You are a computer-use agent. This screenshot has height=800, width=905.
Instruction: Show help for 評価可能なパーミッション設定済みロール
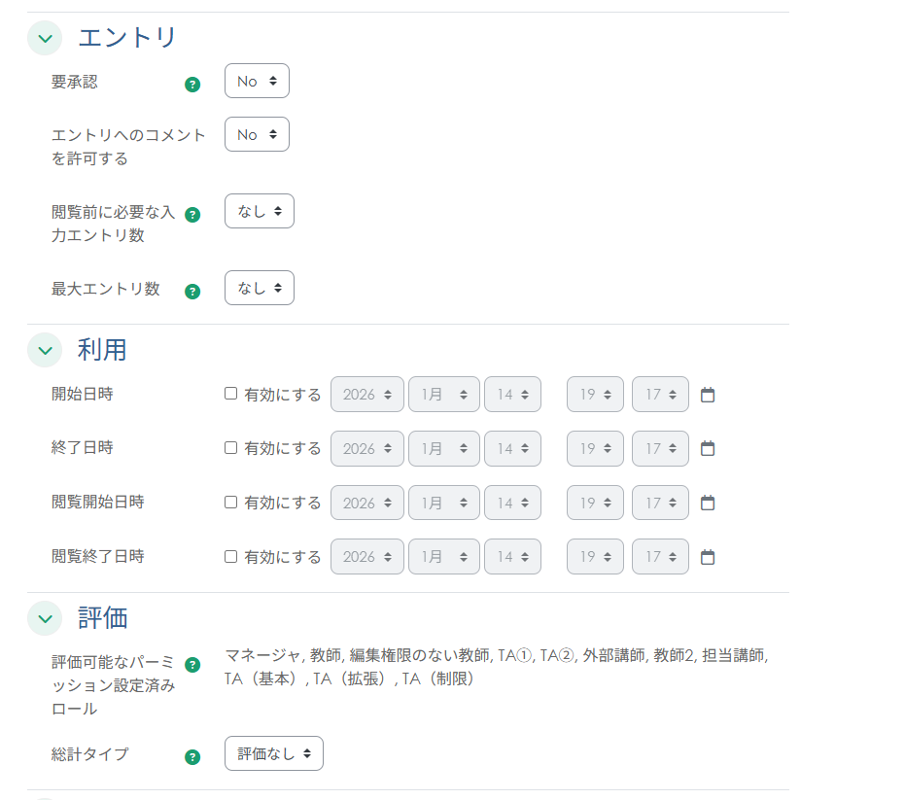coord(192,665)
